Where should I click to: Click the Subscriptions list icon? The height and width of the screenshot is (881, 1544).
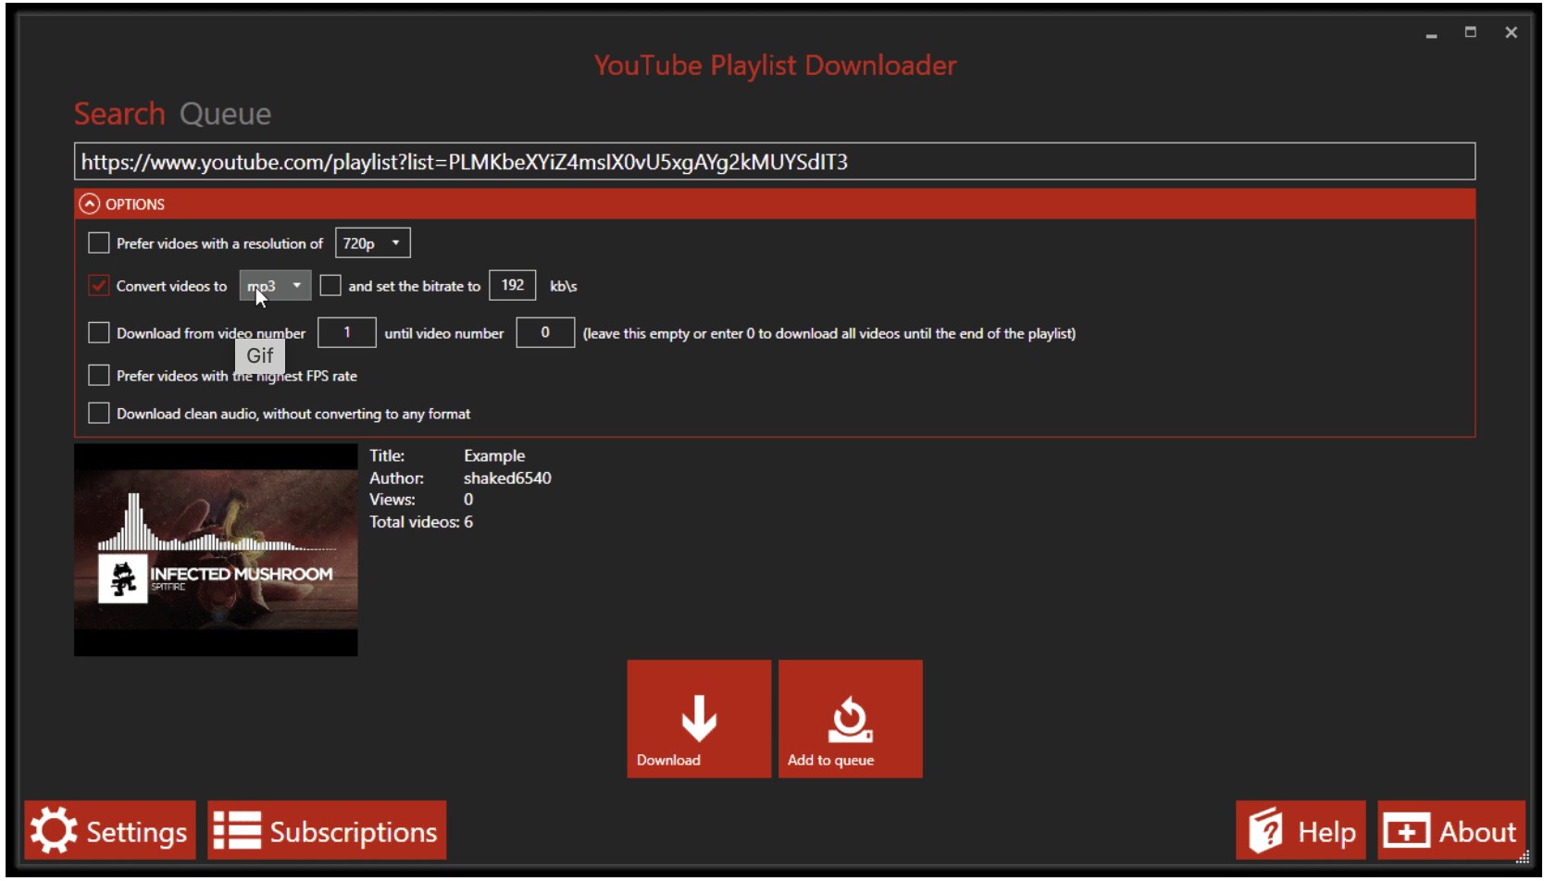(237, 830)
